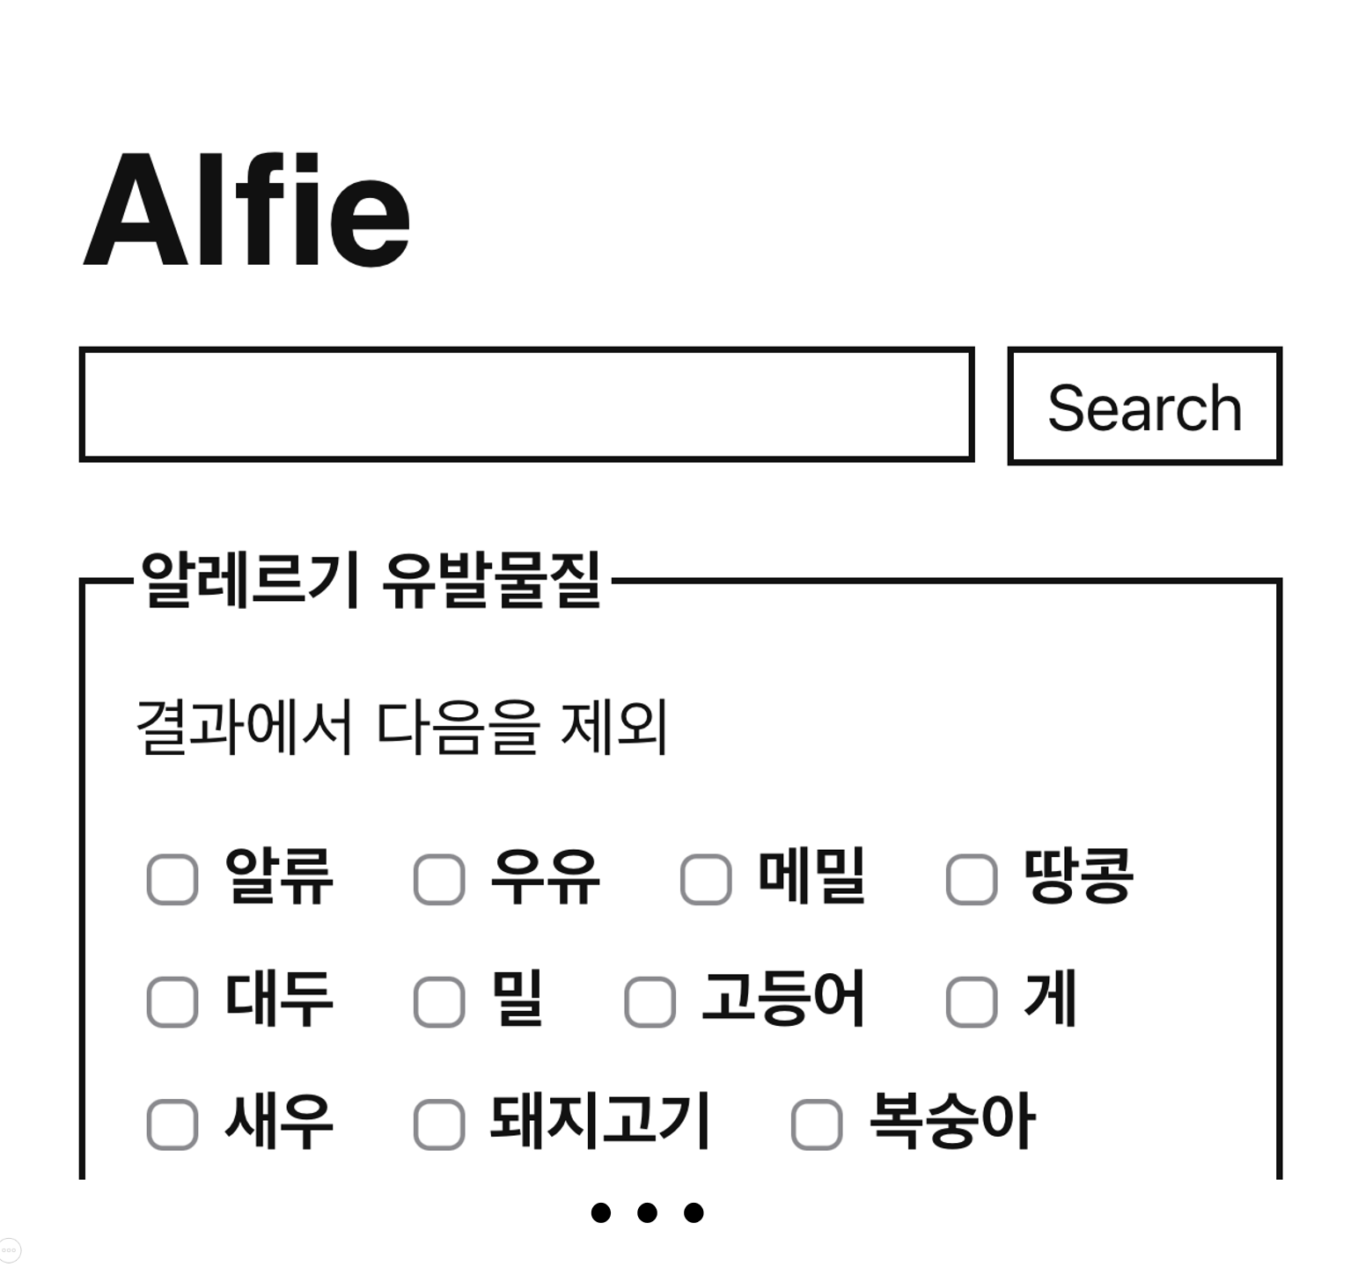Click the search text input field
This screenshot has width=1358, height=1267.
[x=526, y=405]
